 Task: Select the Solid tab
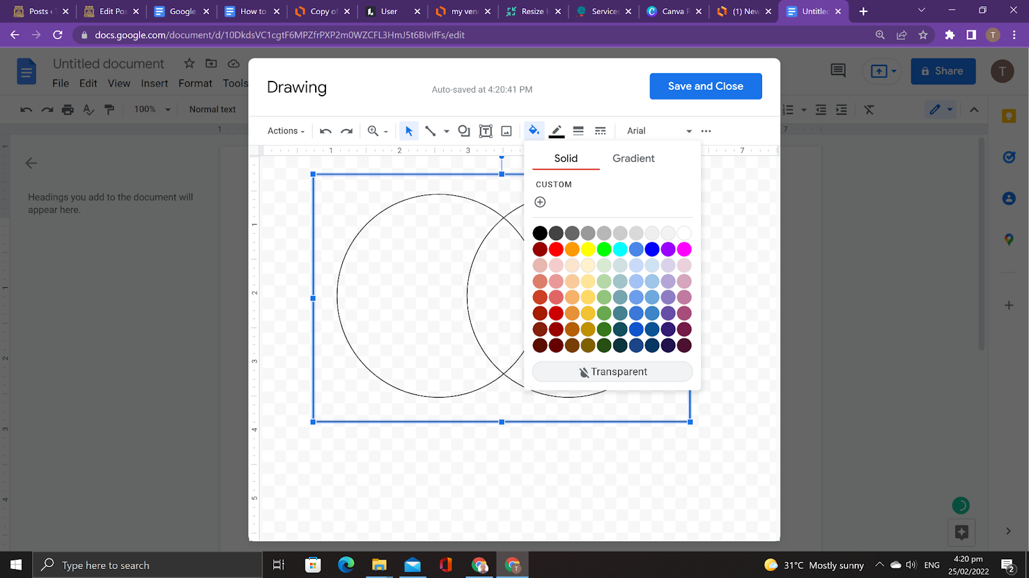tap(566, 159)
